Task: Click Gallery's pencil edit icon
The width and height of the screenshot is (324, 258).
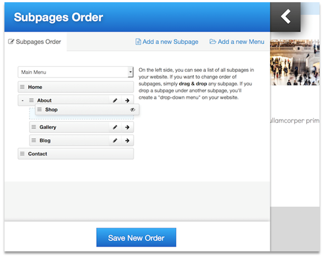Action: [x=115, y=127]
